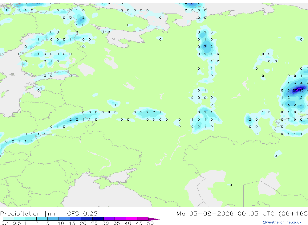
Task: Click the legend scale label '35'
Action: point(117,223)
